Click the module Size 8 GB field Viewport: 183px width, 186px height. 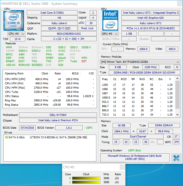click(118, 67)
